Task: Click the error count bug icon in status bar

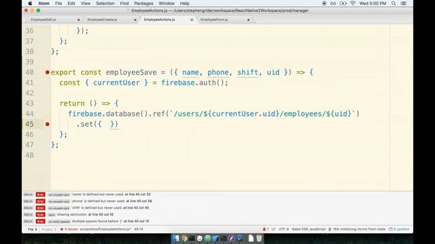Action: (x=266, y=229)
